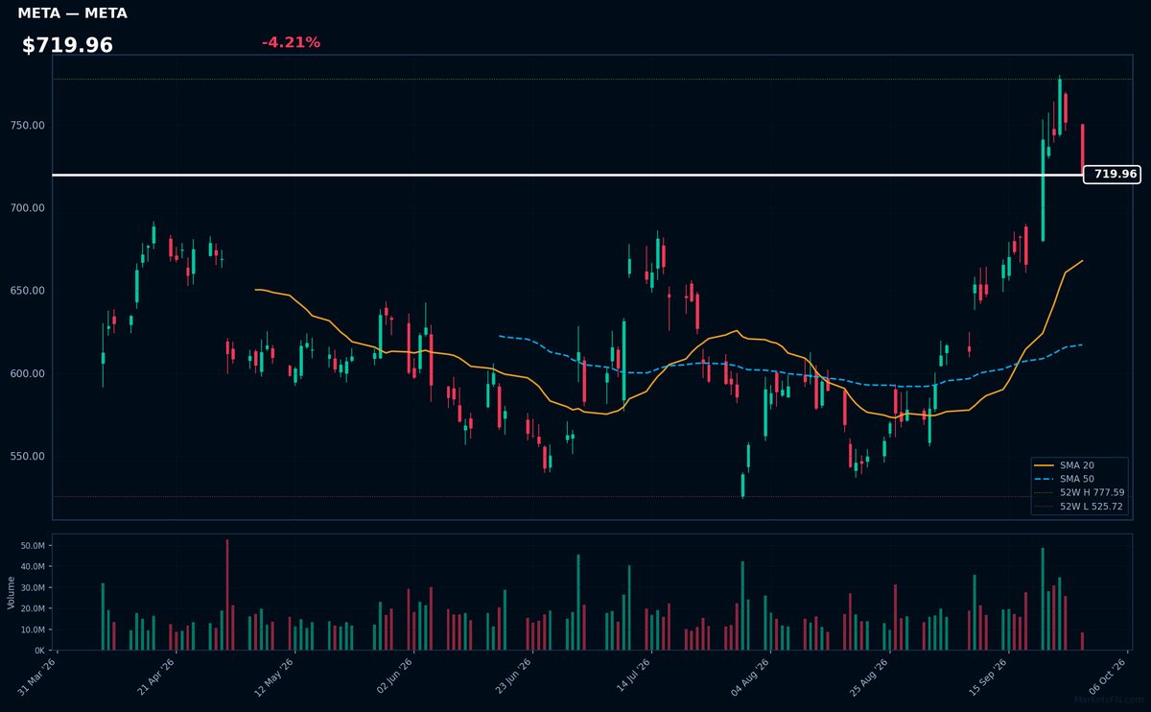The height and width of the screenshot is (712, 1151).
Task: Select the 600.00 price axis label
Action: pos(28,373)
